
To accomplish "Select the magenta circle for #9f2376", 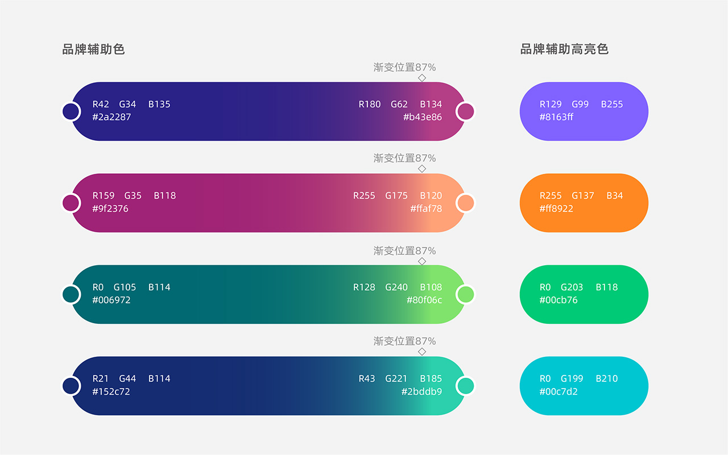I will [x=71, y=203].
